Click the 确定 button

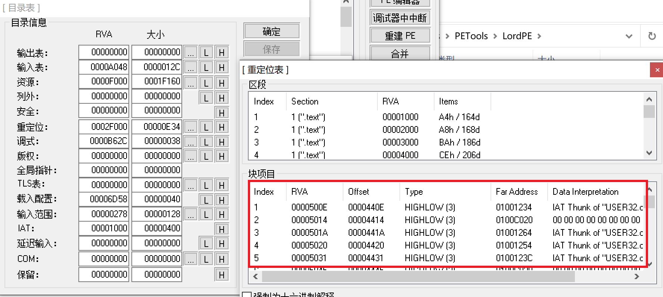pyautogui.click(x=271, y=31)
